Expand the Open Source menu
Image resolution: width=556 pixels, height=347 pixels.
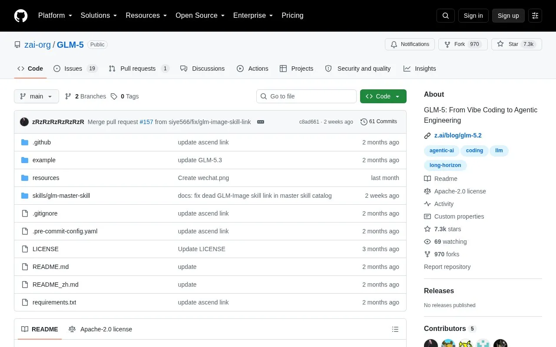200,16
